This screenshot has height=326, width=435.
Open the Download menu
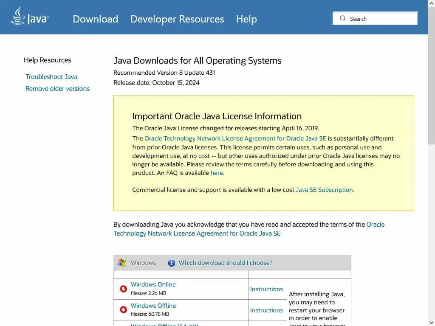tap(96, 19)
